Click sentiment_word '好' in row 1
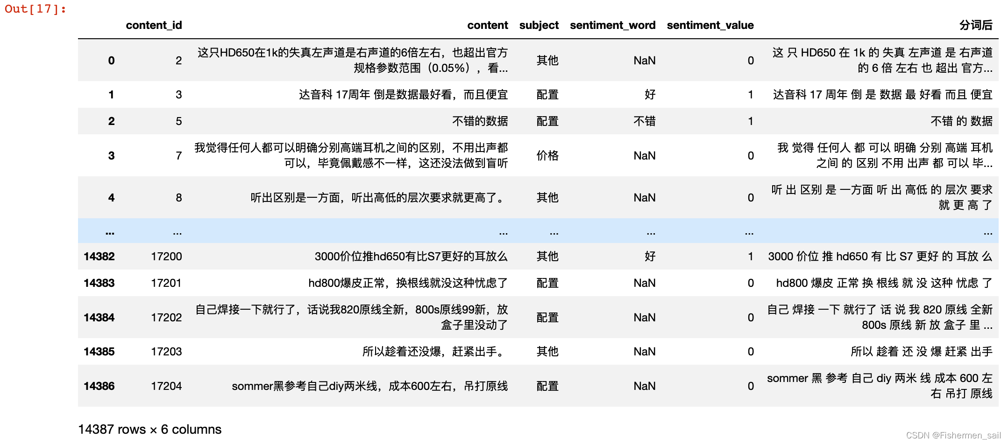This screenshot has height=444, width=1008. point(650,95)
